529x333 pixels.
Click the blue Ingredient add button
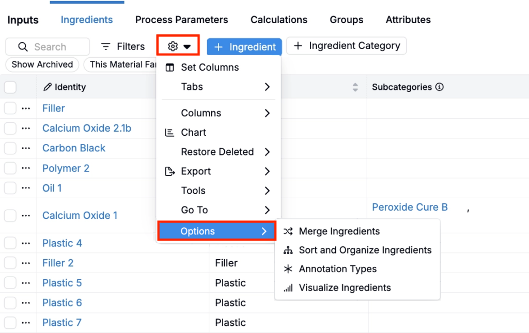(244, 46)
